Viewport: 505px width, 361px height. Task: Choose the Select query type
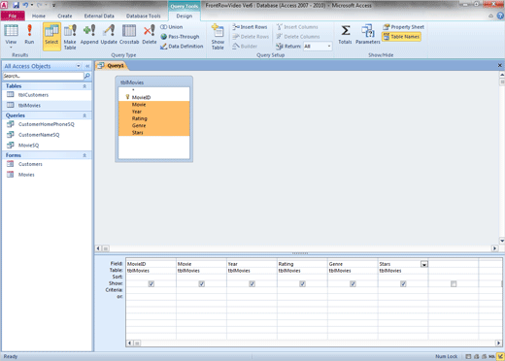pos(51,36)
